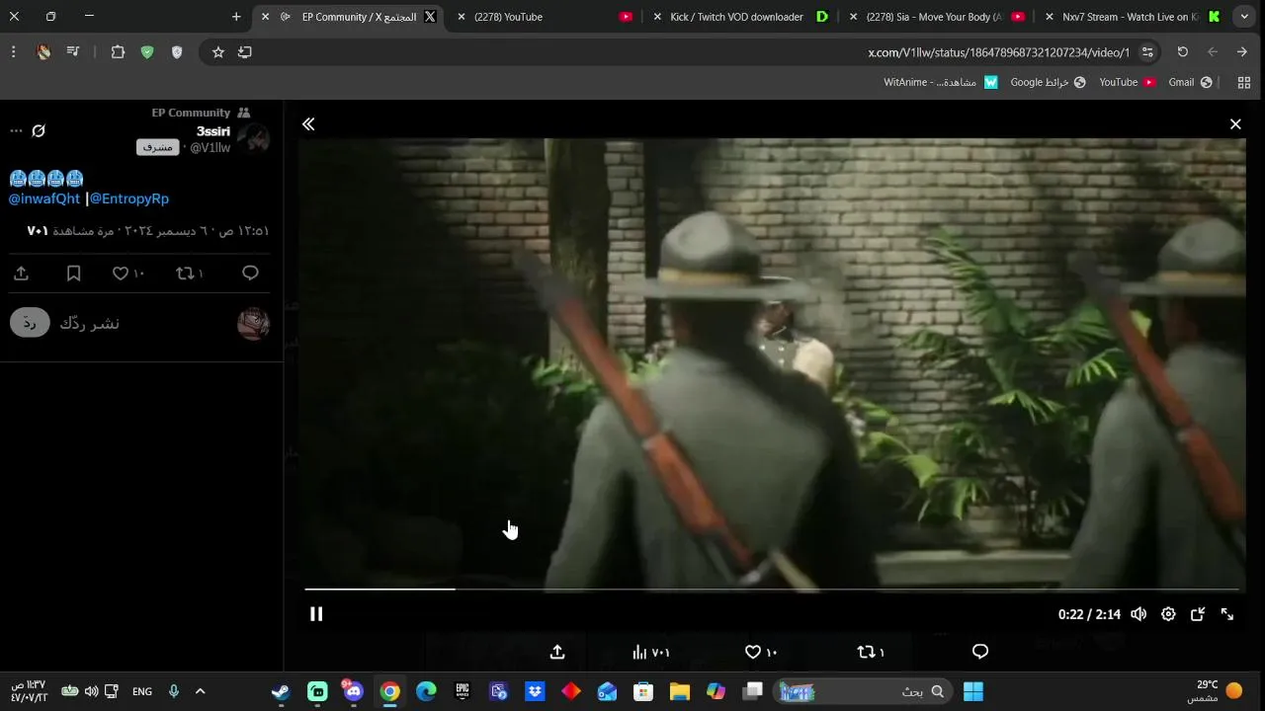Seek along the video progress bar
The image size is (1265, 711).
(x=771, y=590)
